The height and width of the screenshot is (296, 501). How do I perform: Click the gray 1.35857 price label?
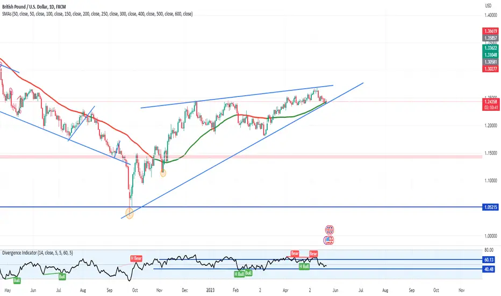pos(490,38)
